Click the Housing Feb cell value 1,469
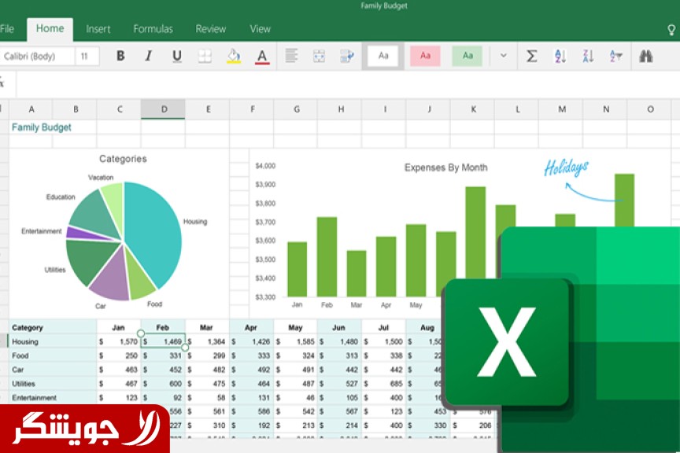680x453 pixels. pyautogui.click(x=167, y=342)
